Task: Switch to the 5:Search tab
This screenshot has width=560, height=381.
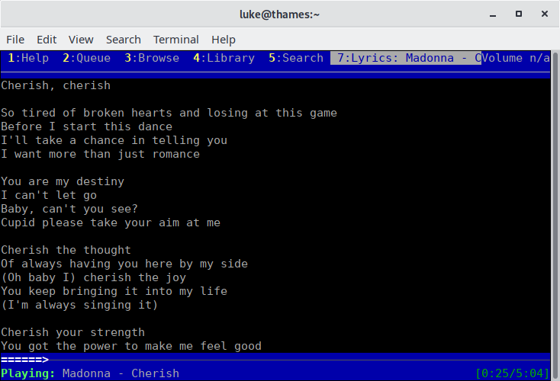Action: click(296, 58)
